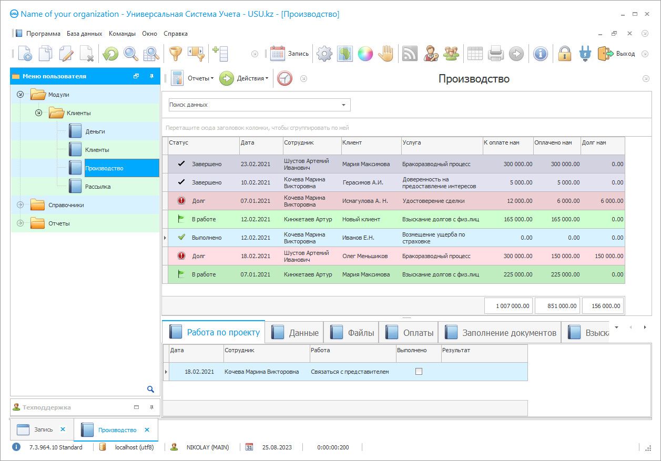The image size is (661, 461).
Task: Switch to the Оплаты tab
Action: pyautogui.click(x=409, y=332)
